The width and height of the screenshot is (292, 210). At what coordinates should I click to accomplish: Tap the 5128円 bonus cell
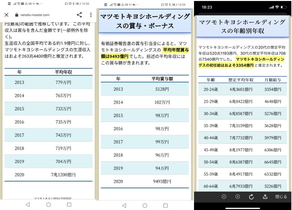[162, 89]
